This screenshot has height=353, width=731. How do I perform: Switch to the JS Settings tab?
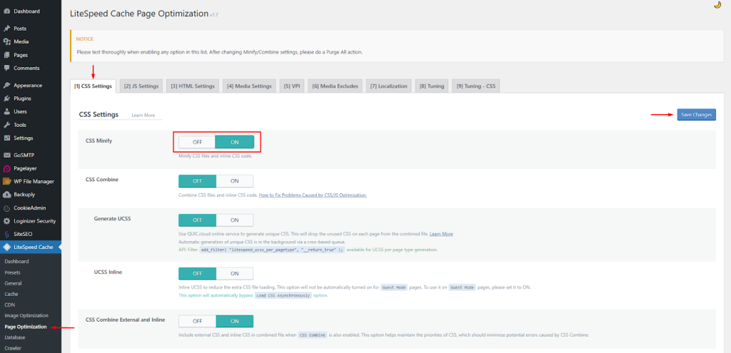tap(141, 86)
